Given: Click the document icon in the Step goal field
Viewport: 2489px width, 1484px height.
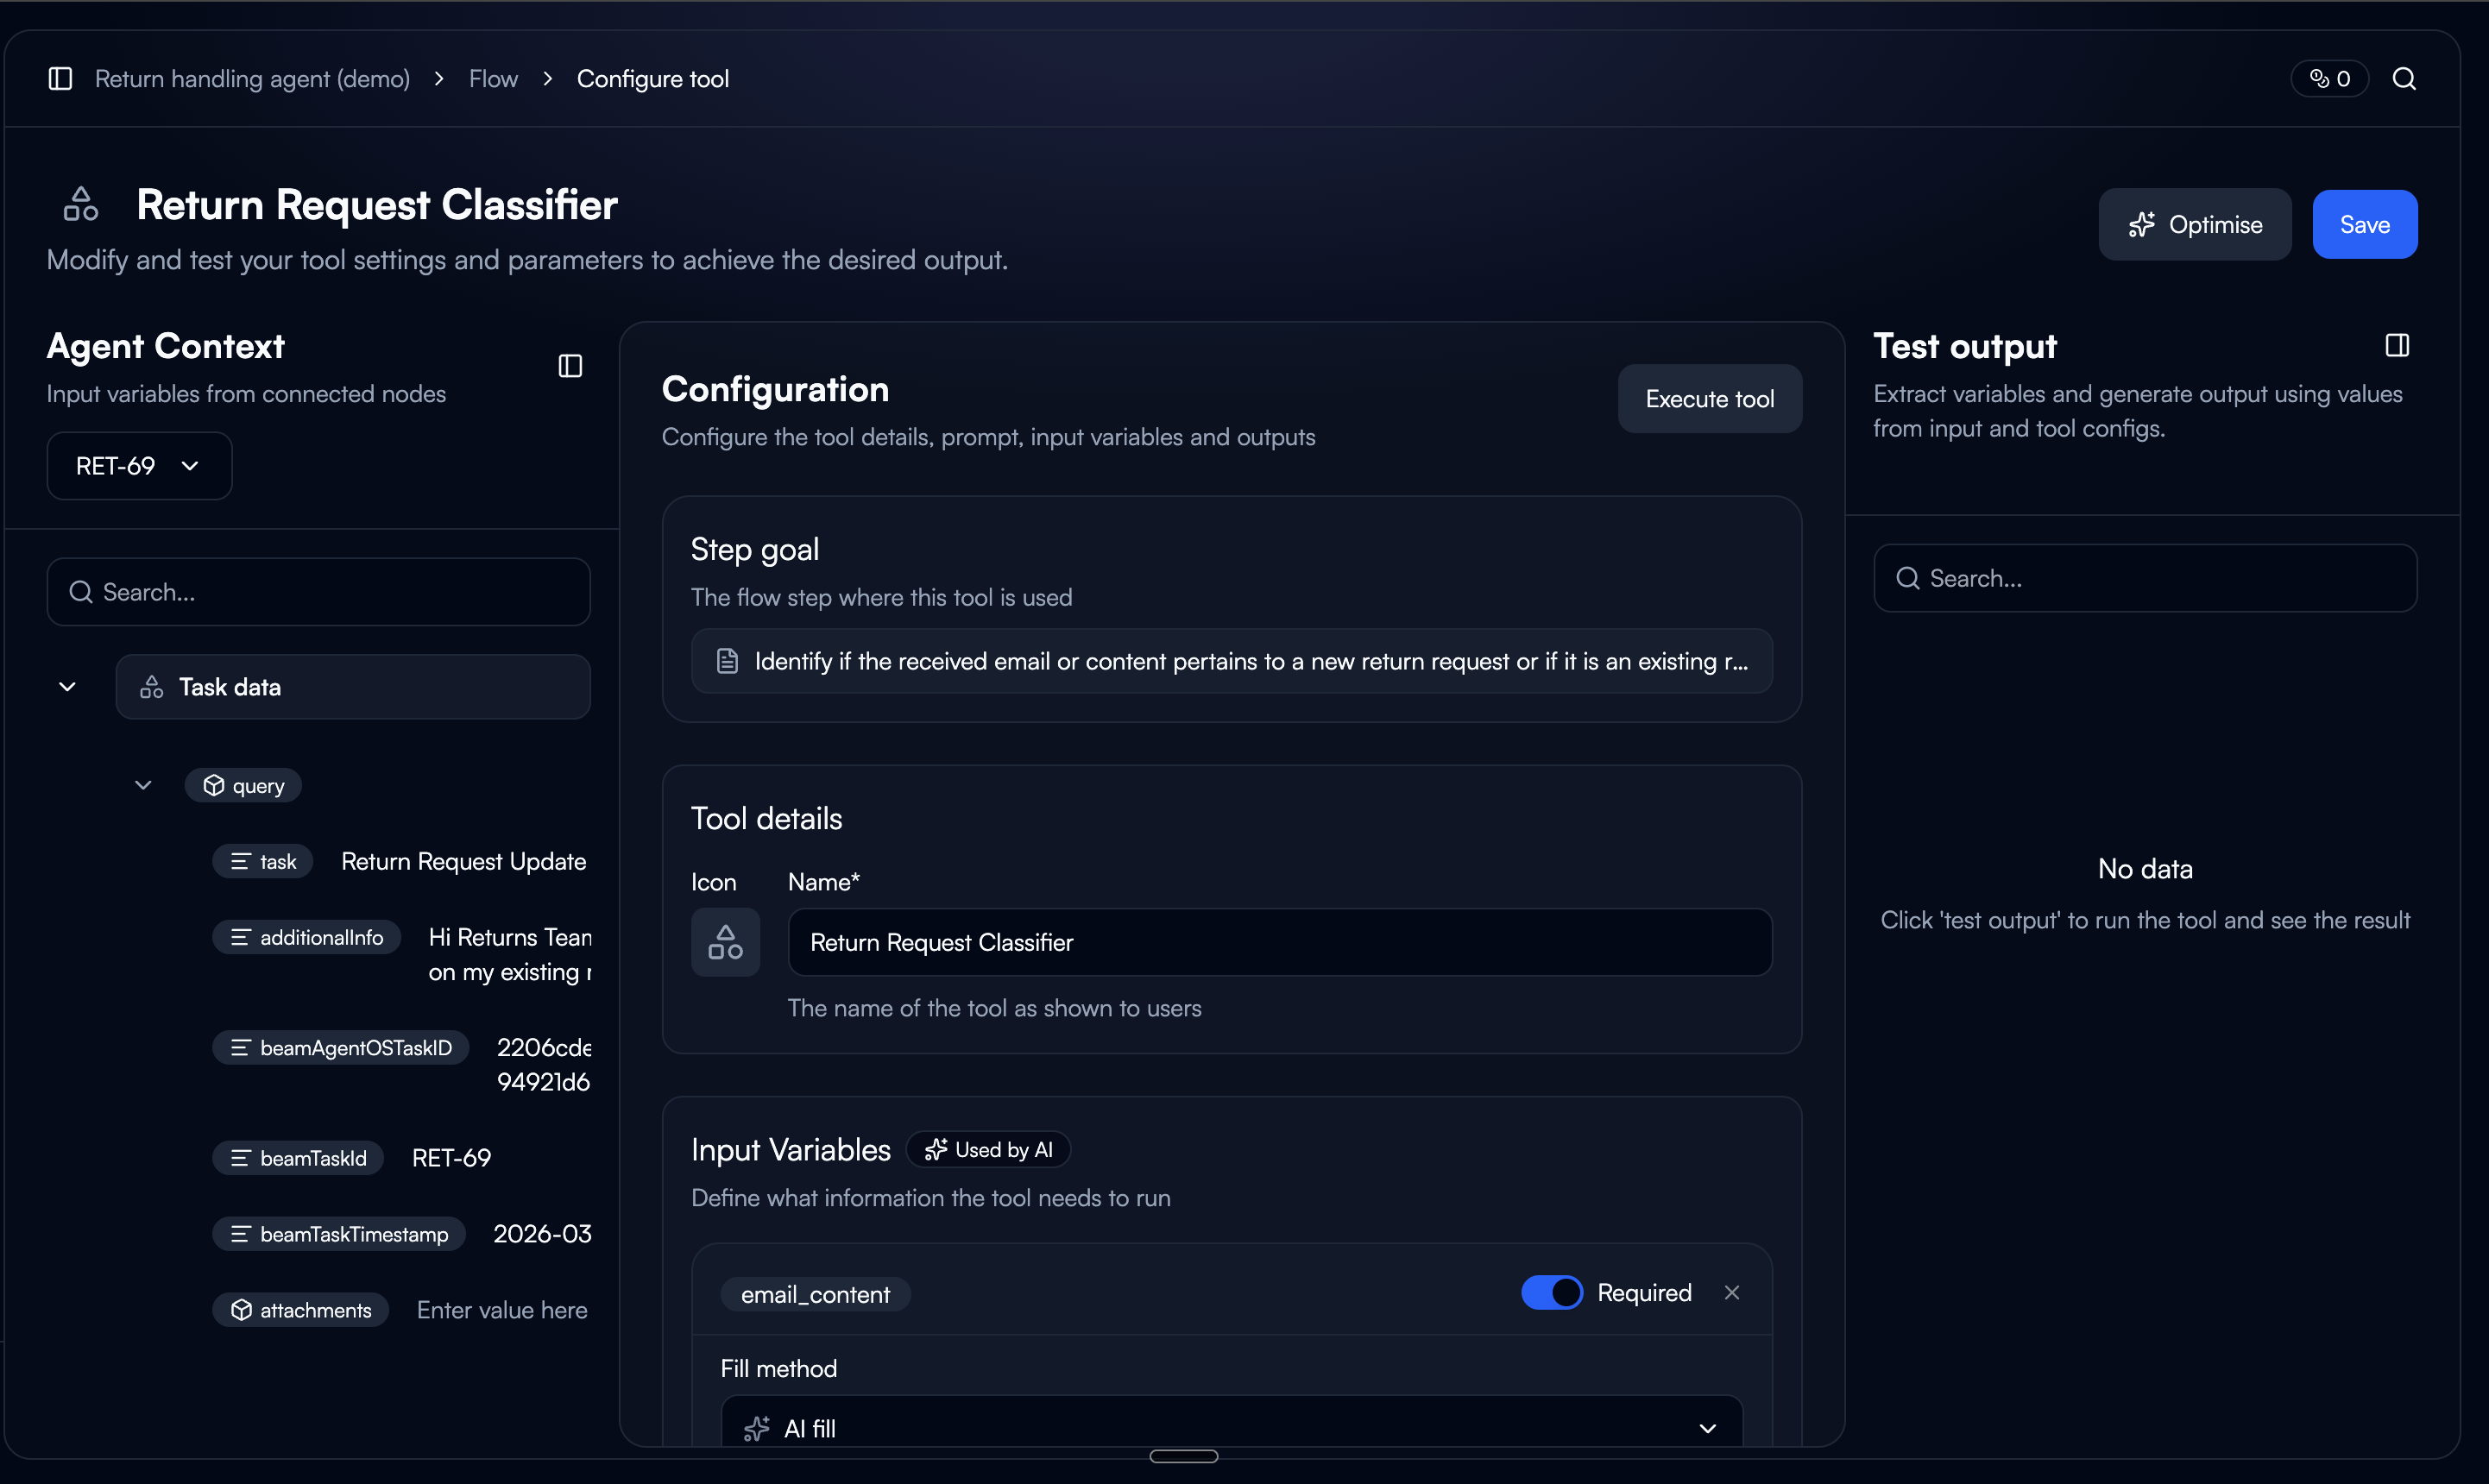Looking at the screenshot, I should coord(727,661).
